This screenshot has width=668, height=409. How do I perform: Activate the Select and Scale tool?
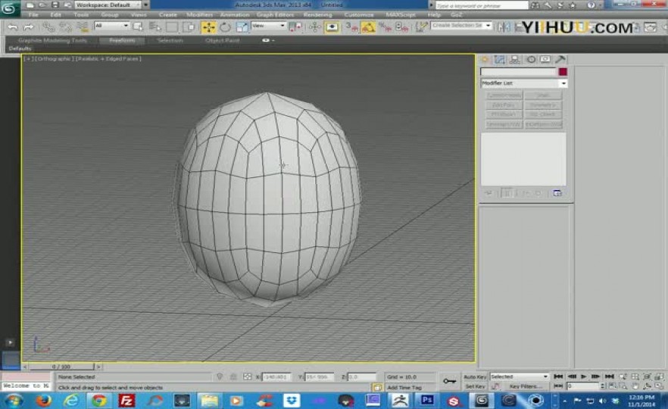click(242, 27)
